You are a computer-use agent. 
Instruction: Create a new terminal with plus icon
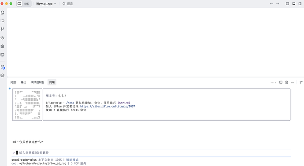(x=272, y=82)
